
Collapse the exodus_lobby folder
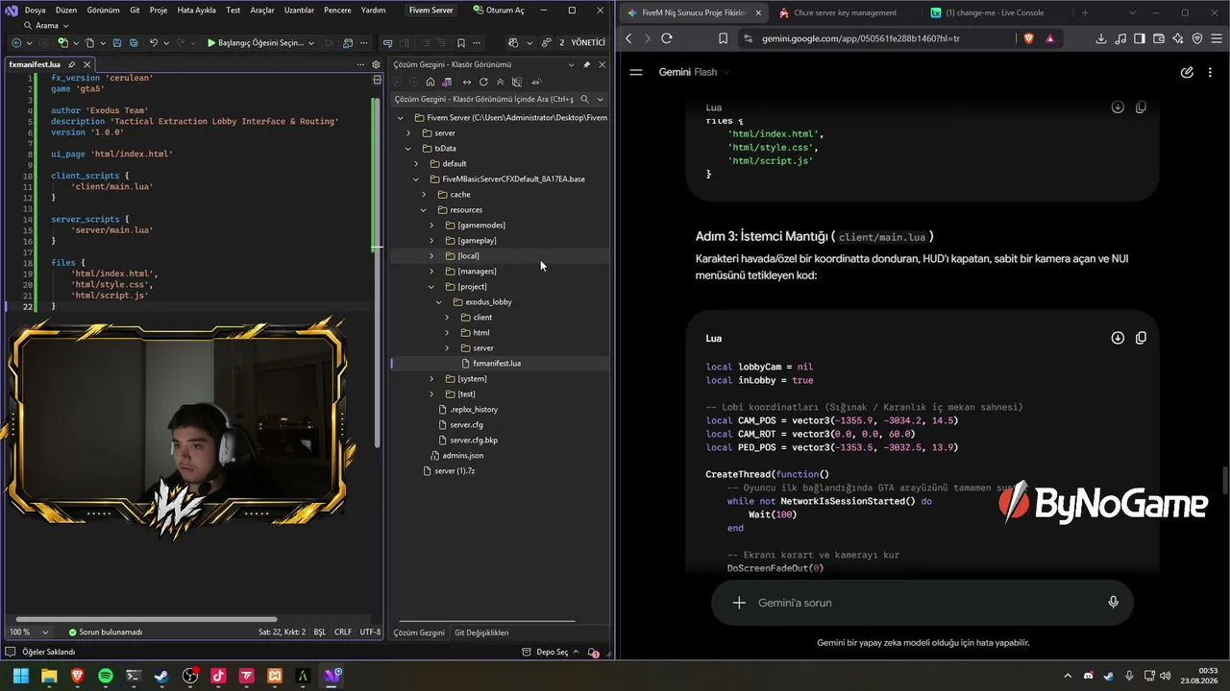pos(439,302)
